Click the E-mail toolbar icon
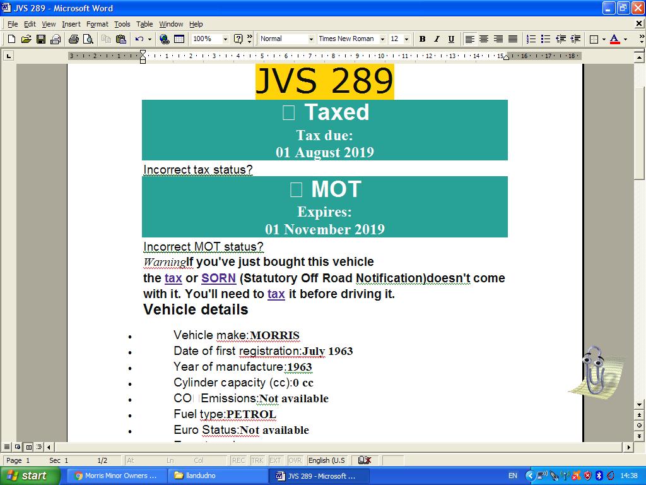646x485 pixels. click(56, 39)
